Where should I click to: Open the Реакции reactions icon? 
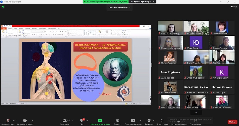(x=149, y=120)
